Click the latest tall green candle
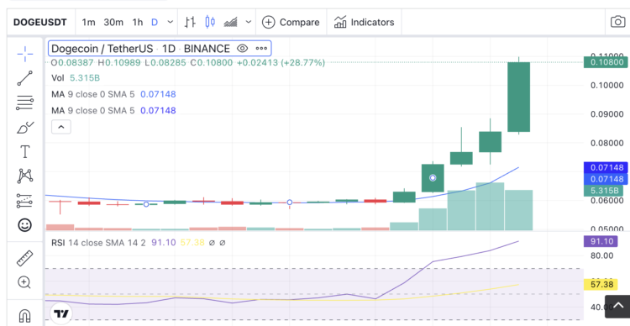This screenshot has width=630, height=326. click(x=519, y=97)
